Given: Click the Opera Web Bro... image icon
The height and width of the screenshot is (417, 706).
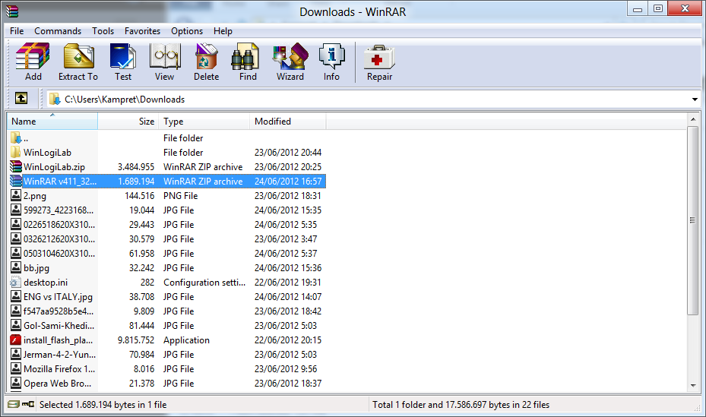Looking at the screenshot, I should click(16, 384).
